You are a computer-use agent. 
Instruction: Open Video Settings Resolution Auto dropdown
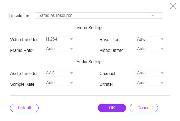coord(150,39)
